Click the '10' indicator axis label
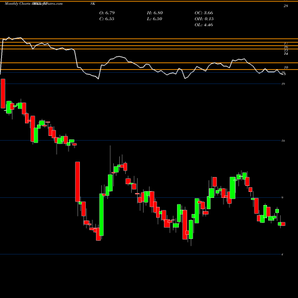This screenshot has width=298, height=298. click(286, 67)
